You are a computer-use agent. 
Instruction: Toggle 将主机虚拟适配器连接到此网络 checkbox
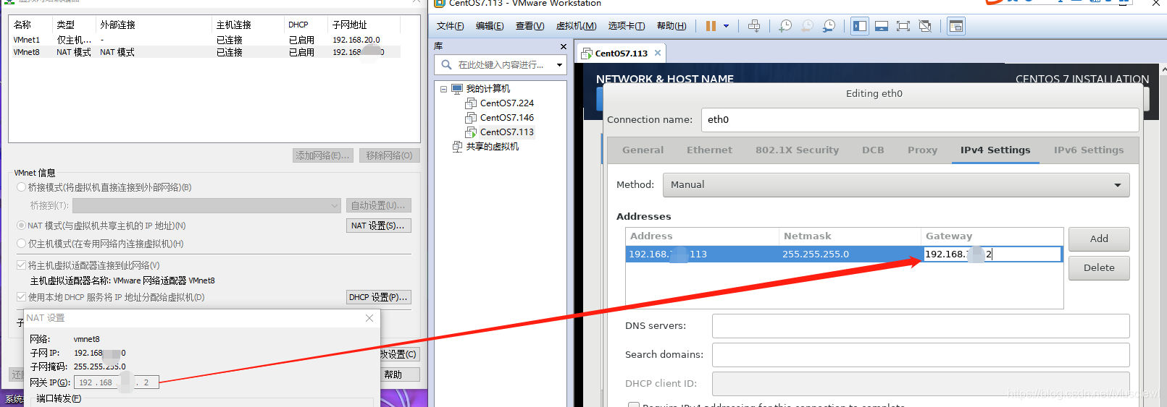(x=22, y=265)
